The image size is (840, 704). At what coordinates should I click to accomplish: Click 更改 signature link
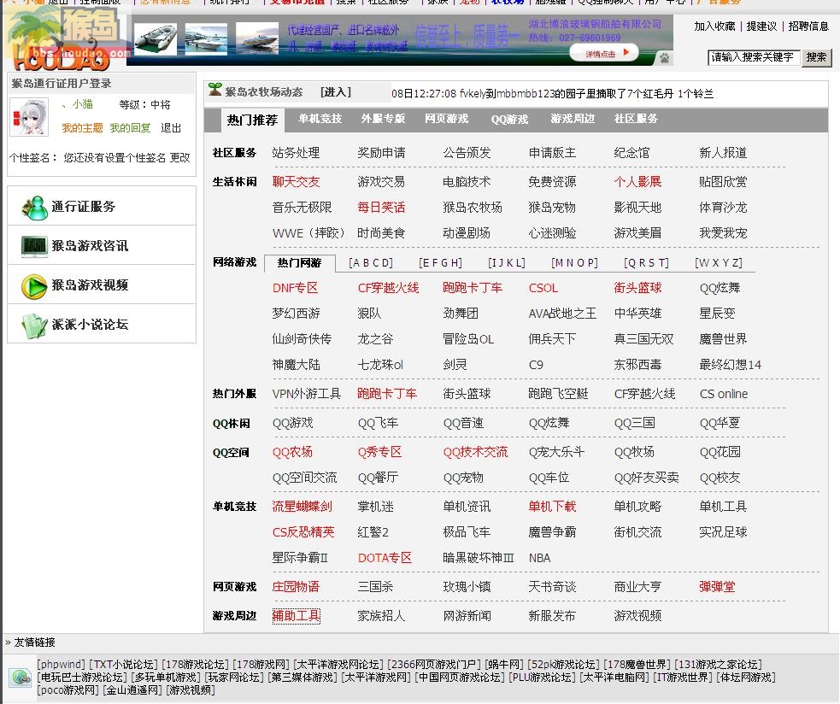click(x=180, y=158)
